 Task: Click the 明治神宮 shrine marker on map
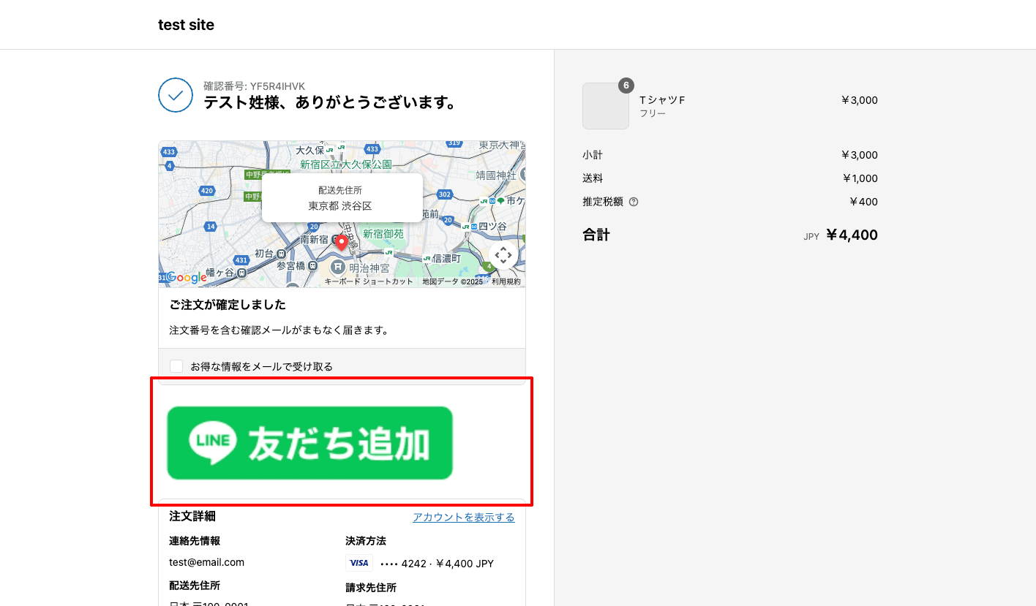coord(338,267)
